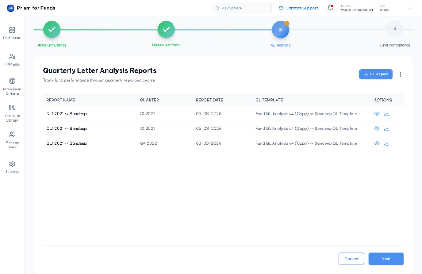The width and height of the screenshot is (422, 274).
Task: Jump to step 4 Fund Performance
Action: [x=395, y=29]
